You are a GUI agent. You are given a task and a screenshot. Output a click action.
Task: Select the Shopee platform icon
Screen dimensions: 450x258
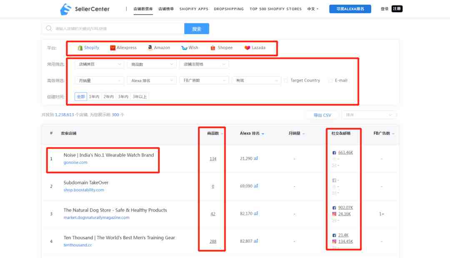point(212,47)
